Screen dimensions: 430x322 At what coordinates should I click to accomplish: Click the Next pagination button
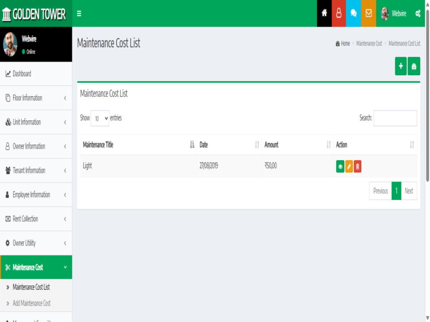point(409,191)
